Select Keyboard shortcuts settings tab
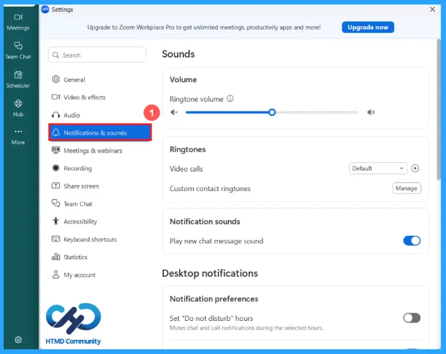 pos(99,239)
